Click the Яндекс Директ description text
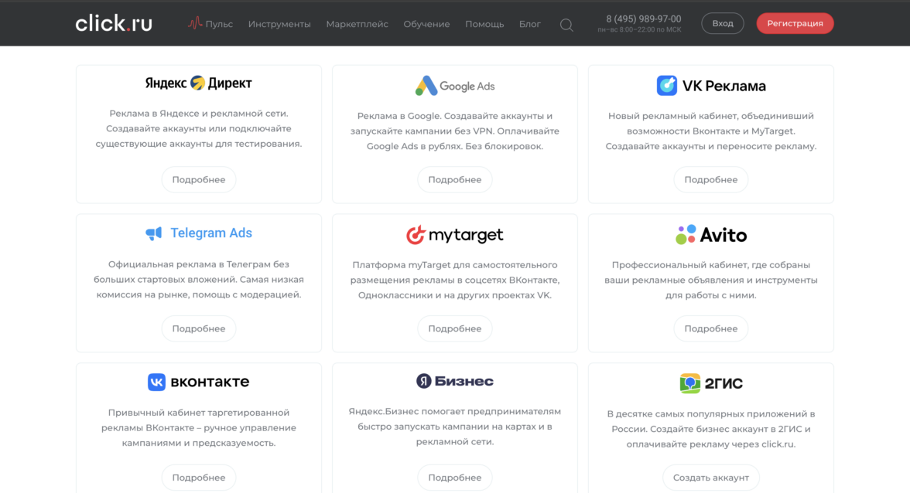Image resolution: width=910 pixels, height=493 pixels. 198,128
